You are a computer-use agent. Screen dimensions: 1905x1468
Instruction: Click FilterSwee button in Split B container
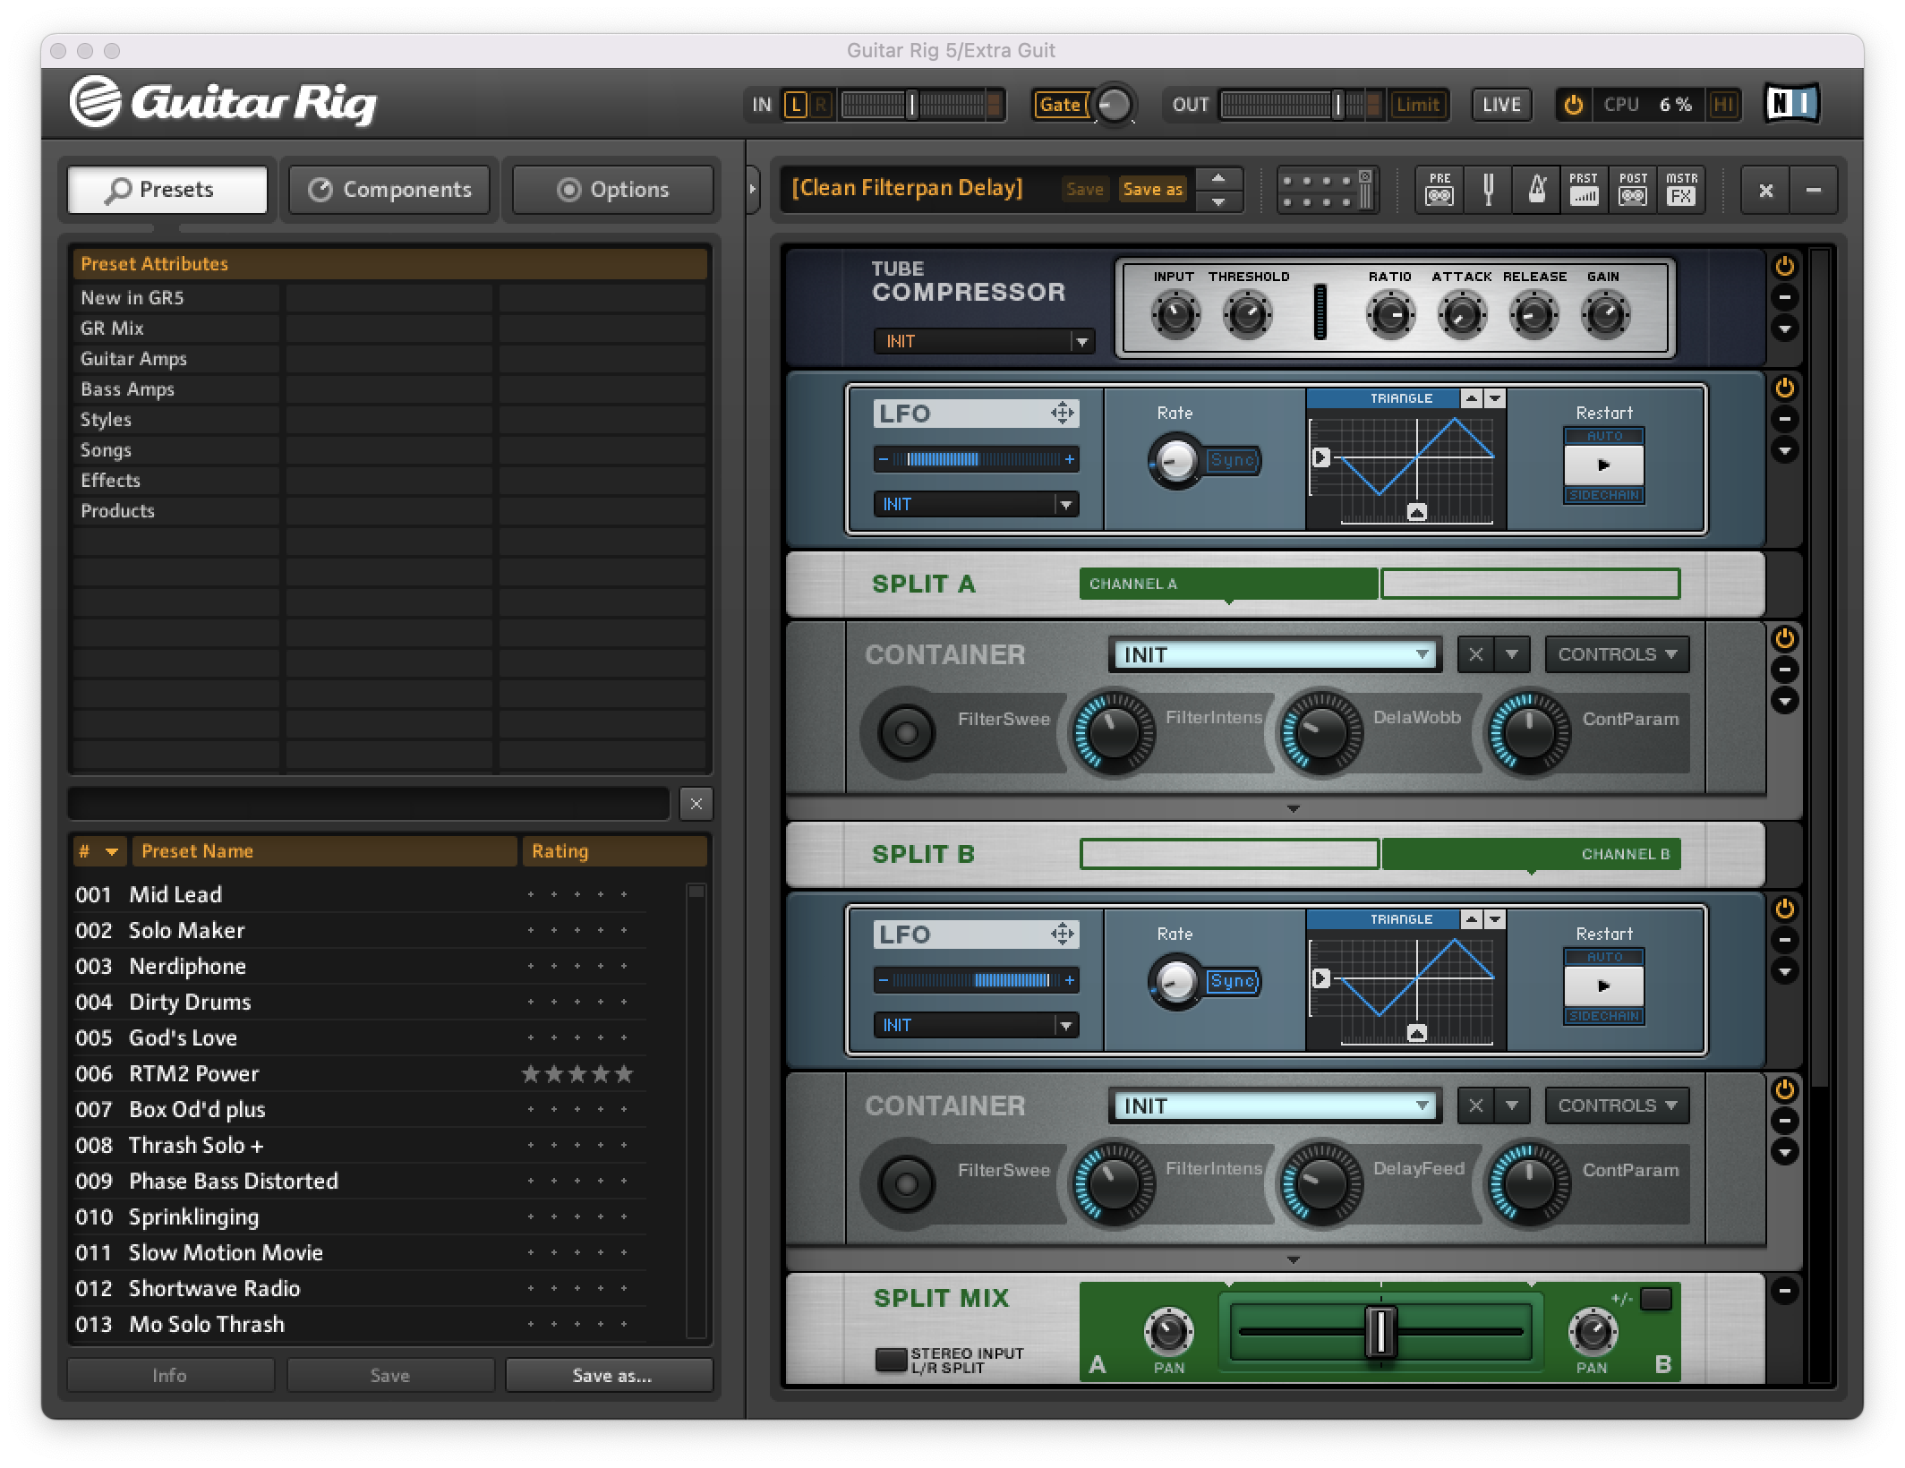[x=906, y=1184]
